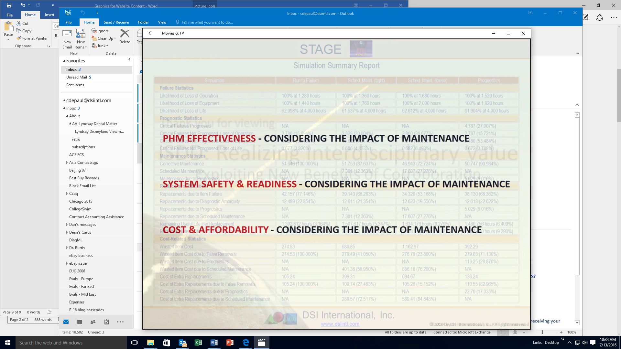Open Excel from the taskbar

(198, 343)
